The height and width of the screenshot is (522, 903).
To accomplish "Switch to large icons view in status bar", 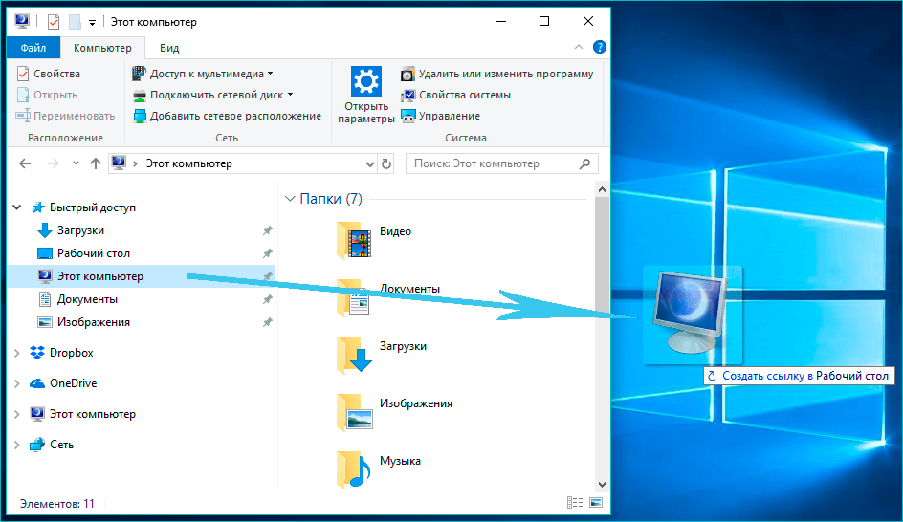I will click(x=596, y=503).
